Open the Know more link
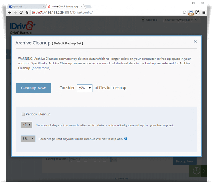 point(41,68)
